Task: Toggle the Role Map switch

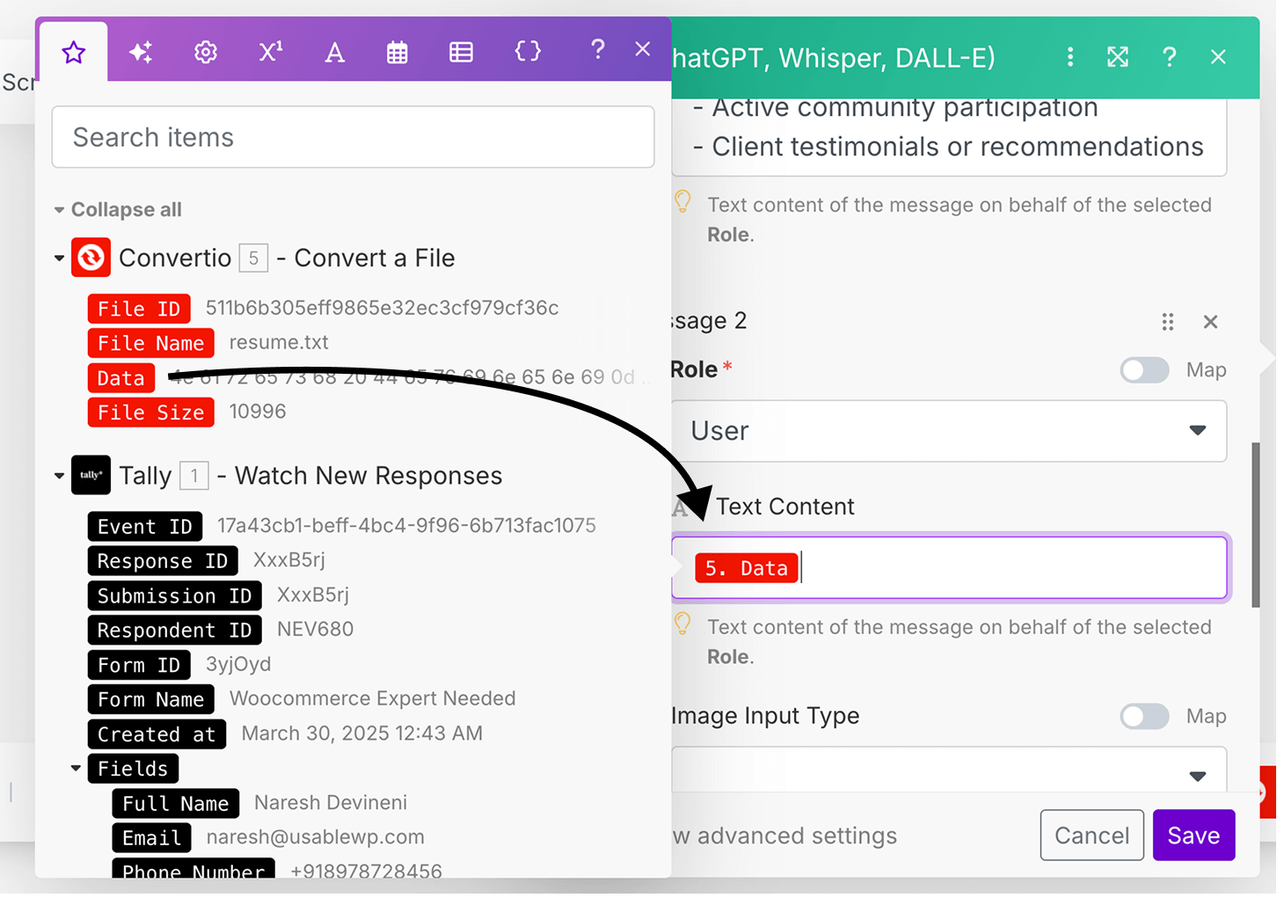Action: coord(1144,370)
